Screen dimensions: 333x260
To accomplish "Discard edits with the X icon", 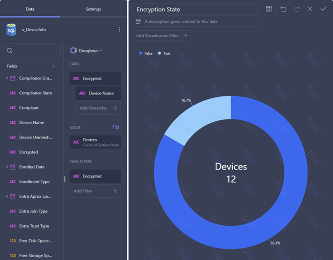I will (310, 9).
